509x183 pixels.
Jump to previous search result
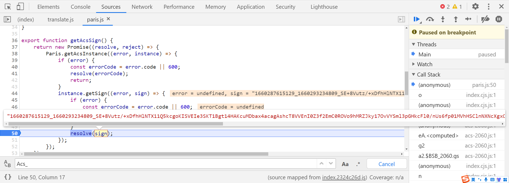coord(322,163)
